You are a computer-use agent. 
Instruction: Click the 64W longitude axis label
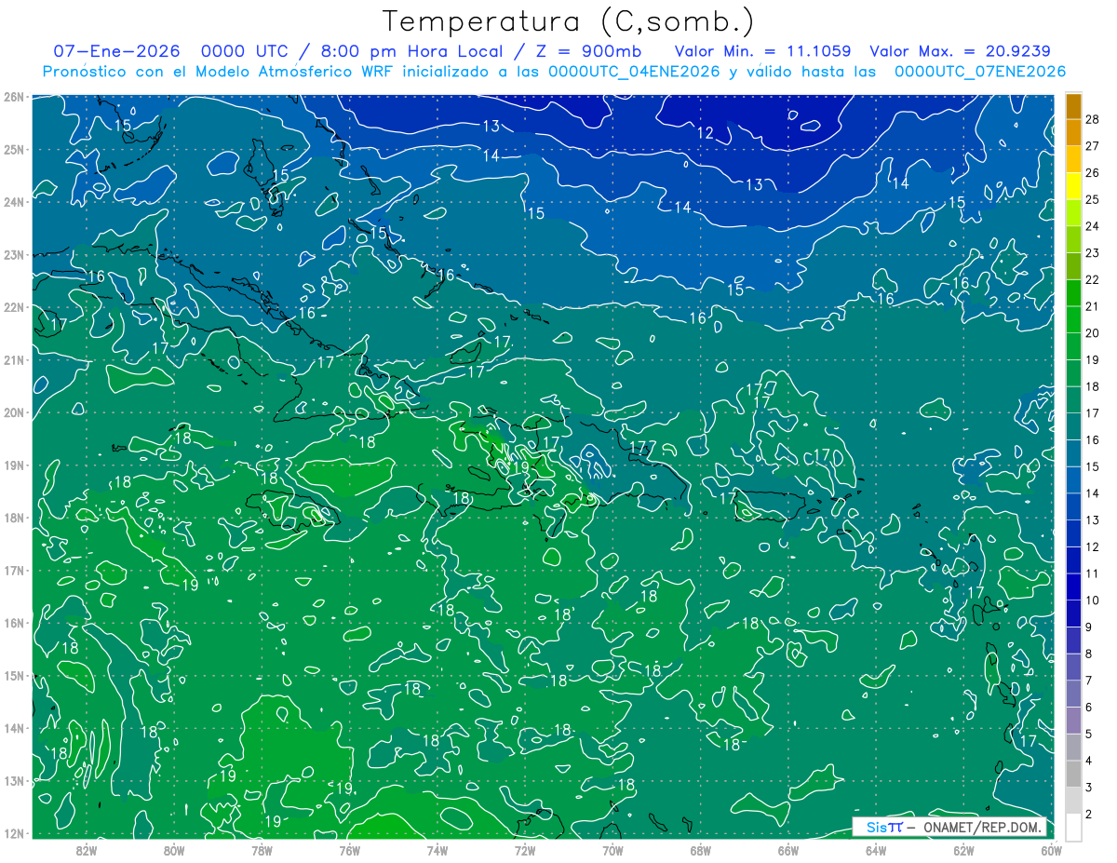click(x=876, y=850)
